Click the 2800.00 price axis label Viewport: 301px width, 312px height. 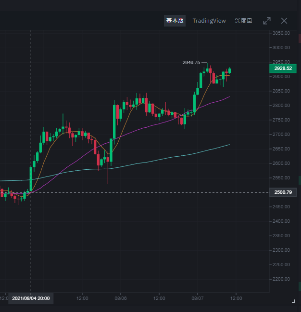click(281, 106)
